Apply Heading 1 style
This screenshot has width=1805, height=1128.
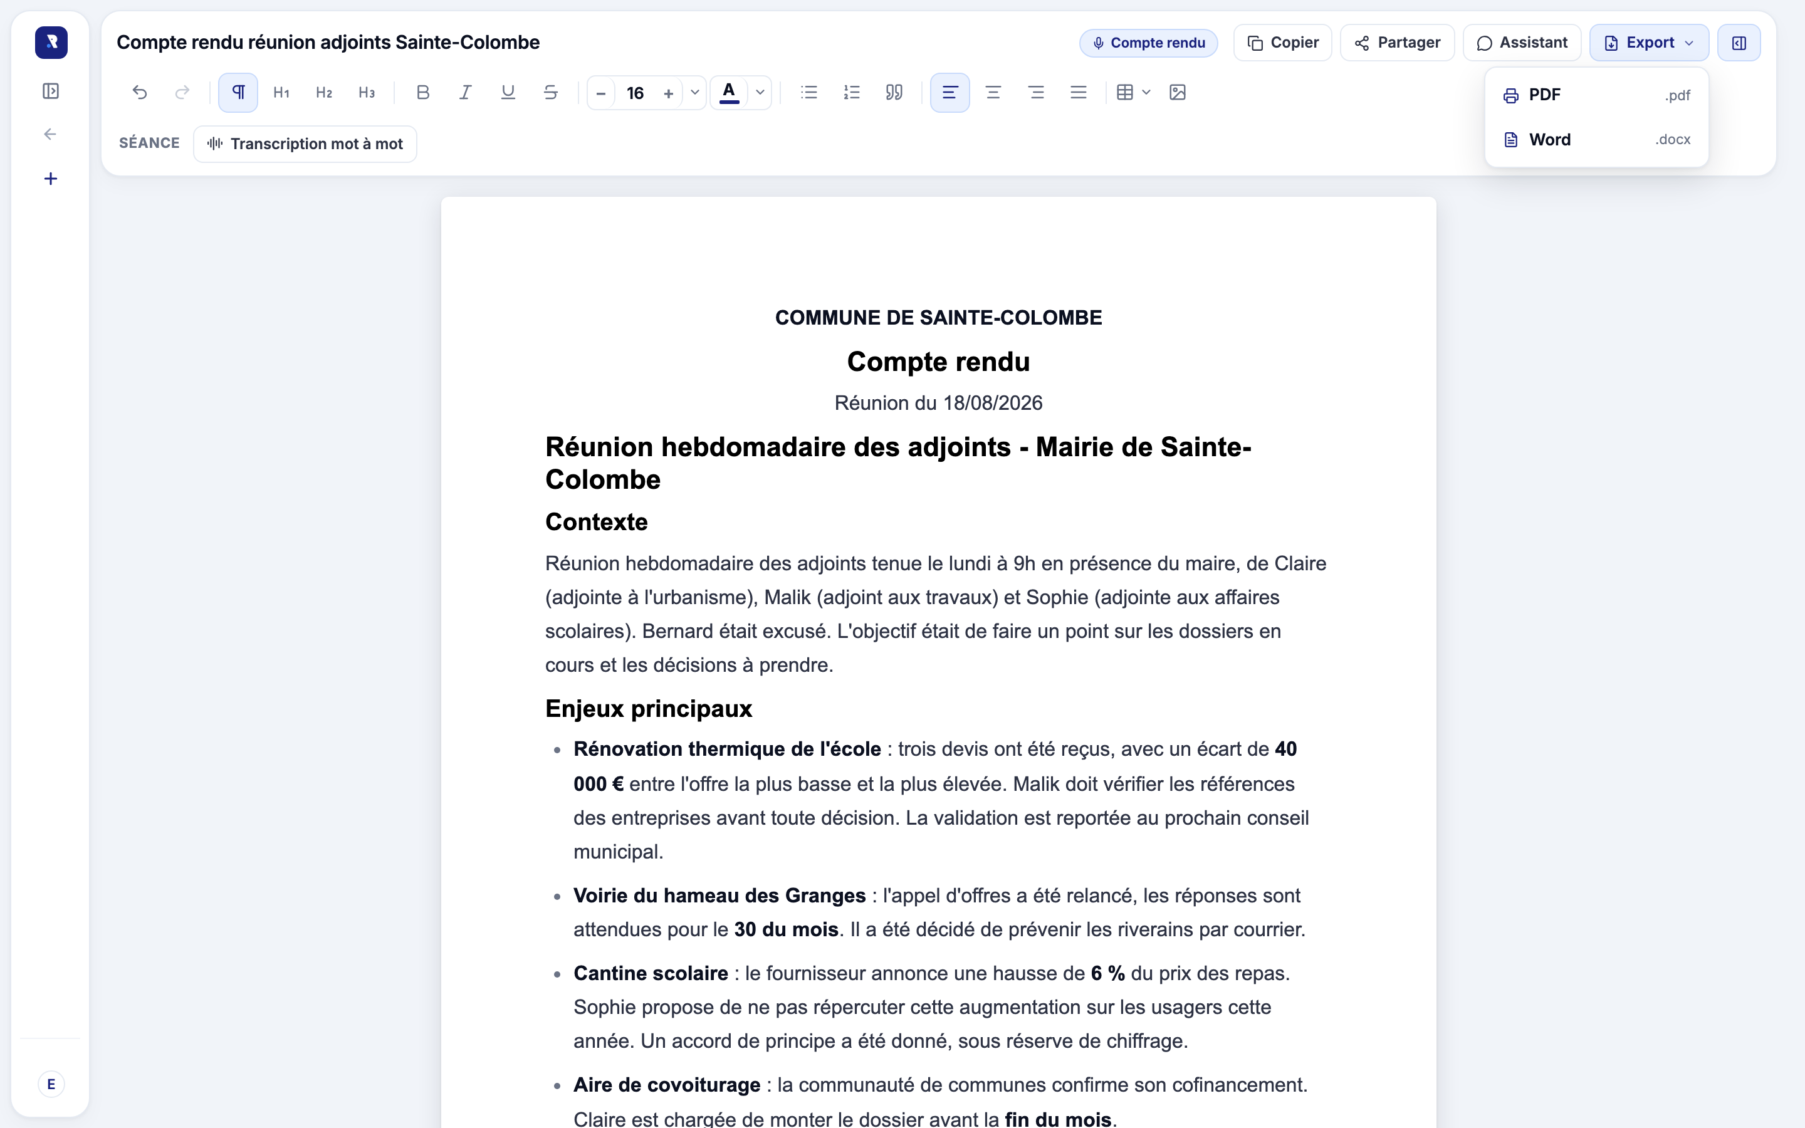[x=281, y=93]
